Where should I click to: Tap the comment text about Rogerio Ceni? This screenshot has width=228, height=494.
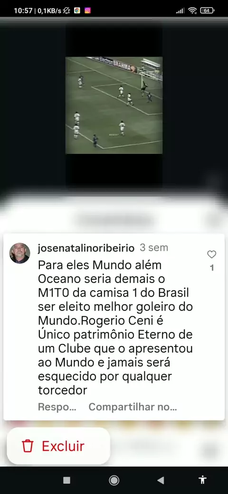click(115, 328)
